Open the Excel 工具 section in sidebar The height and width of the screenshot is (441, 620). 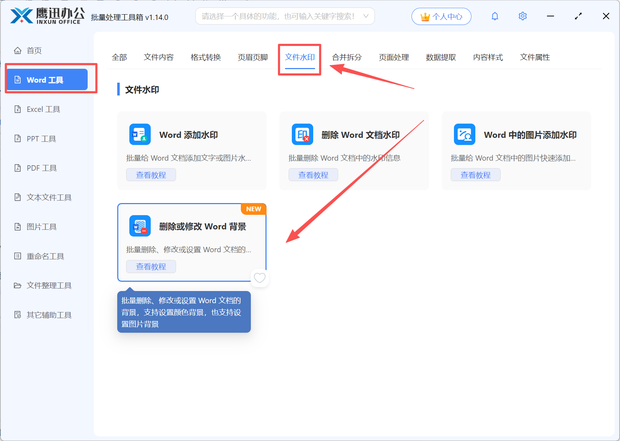(x=43, y=109)
